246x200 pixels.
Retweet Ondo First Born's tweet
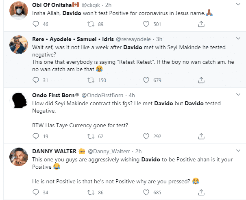click(x=91, y=136)
